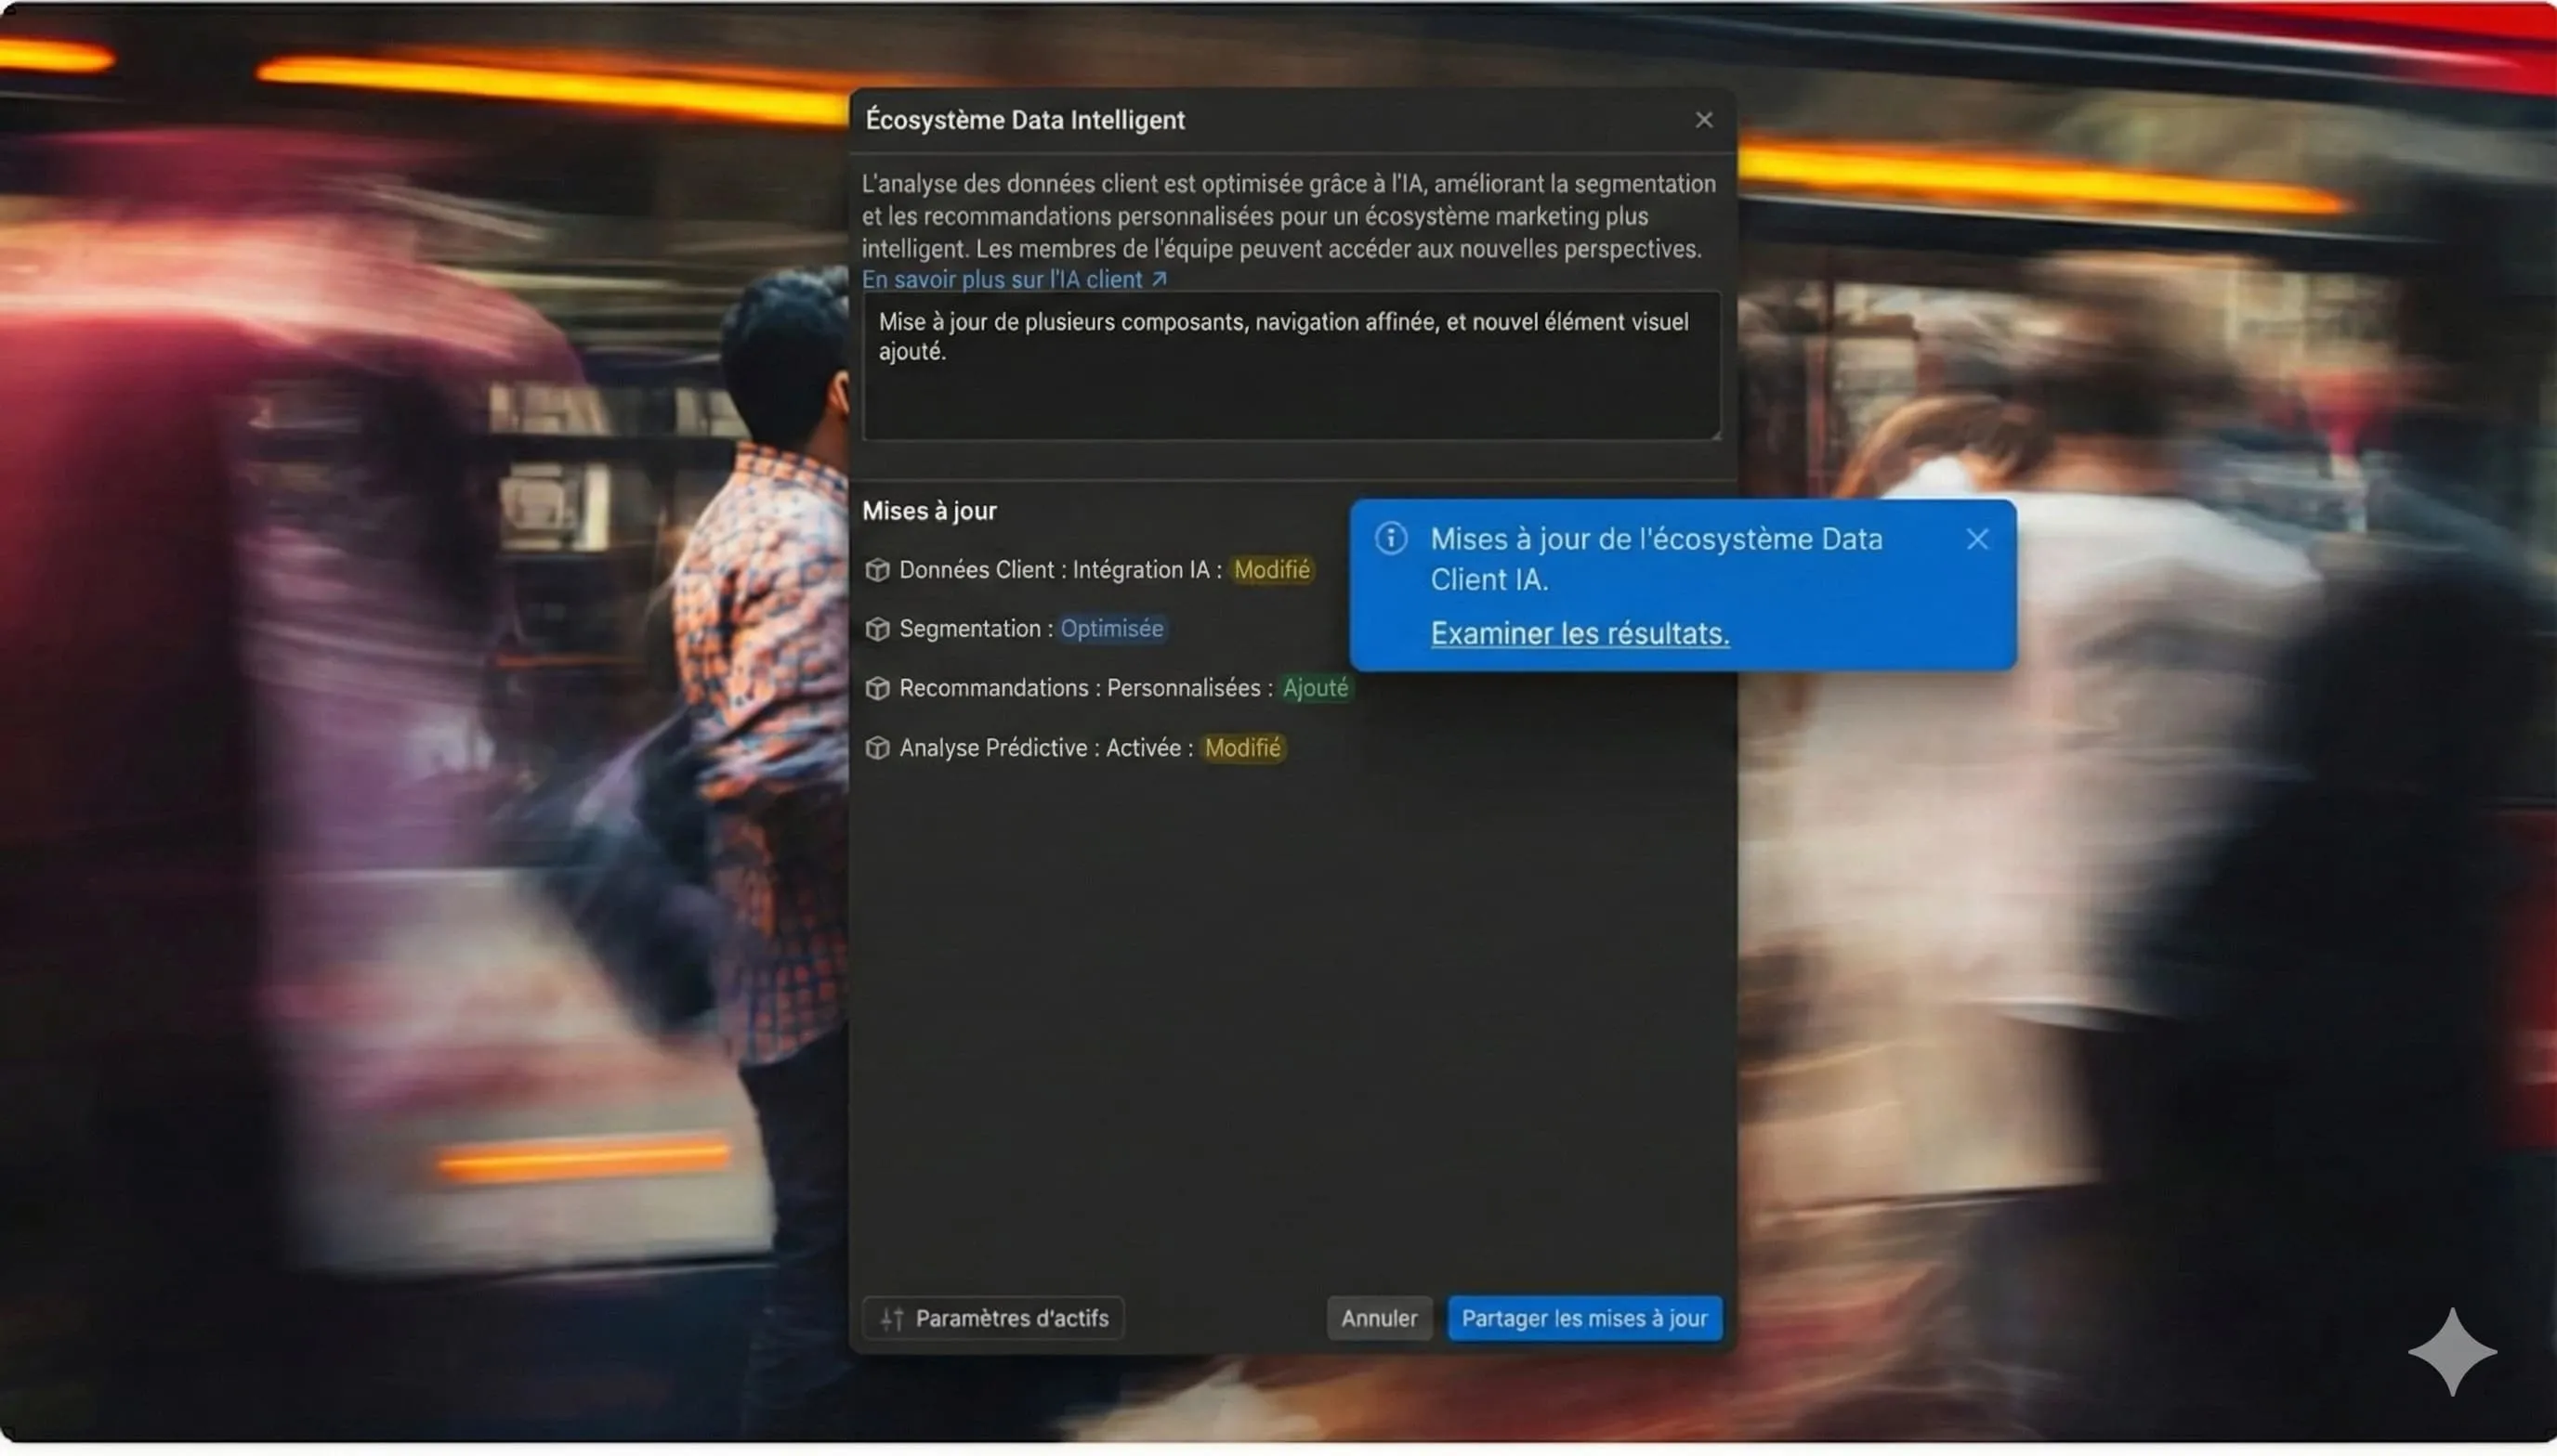Click the sparkle star icon in corner
The height and width of the screenshot is (1456, 2557).
(2451, 1351)
